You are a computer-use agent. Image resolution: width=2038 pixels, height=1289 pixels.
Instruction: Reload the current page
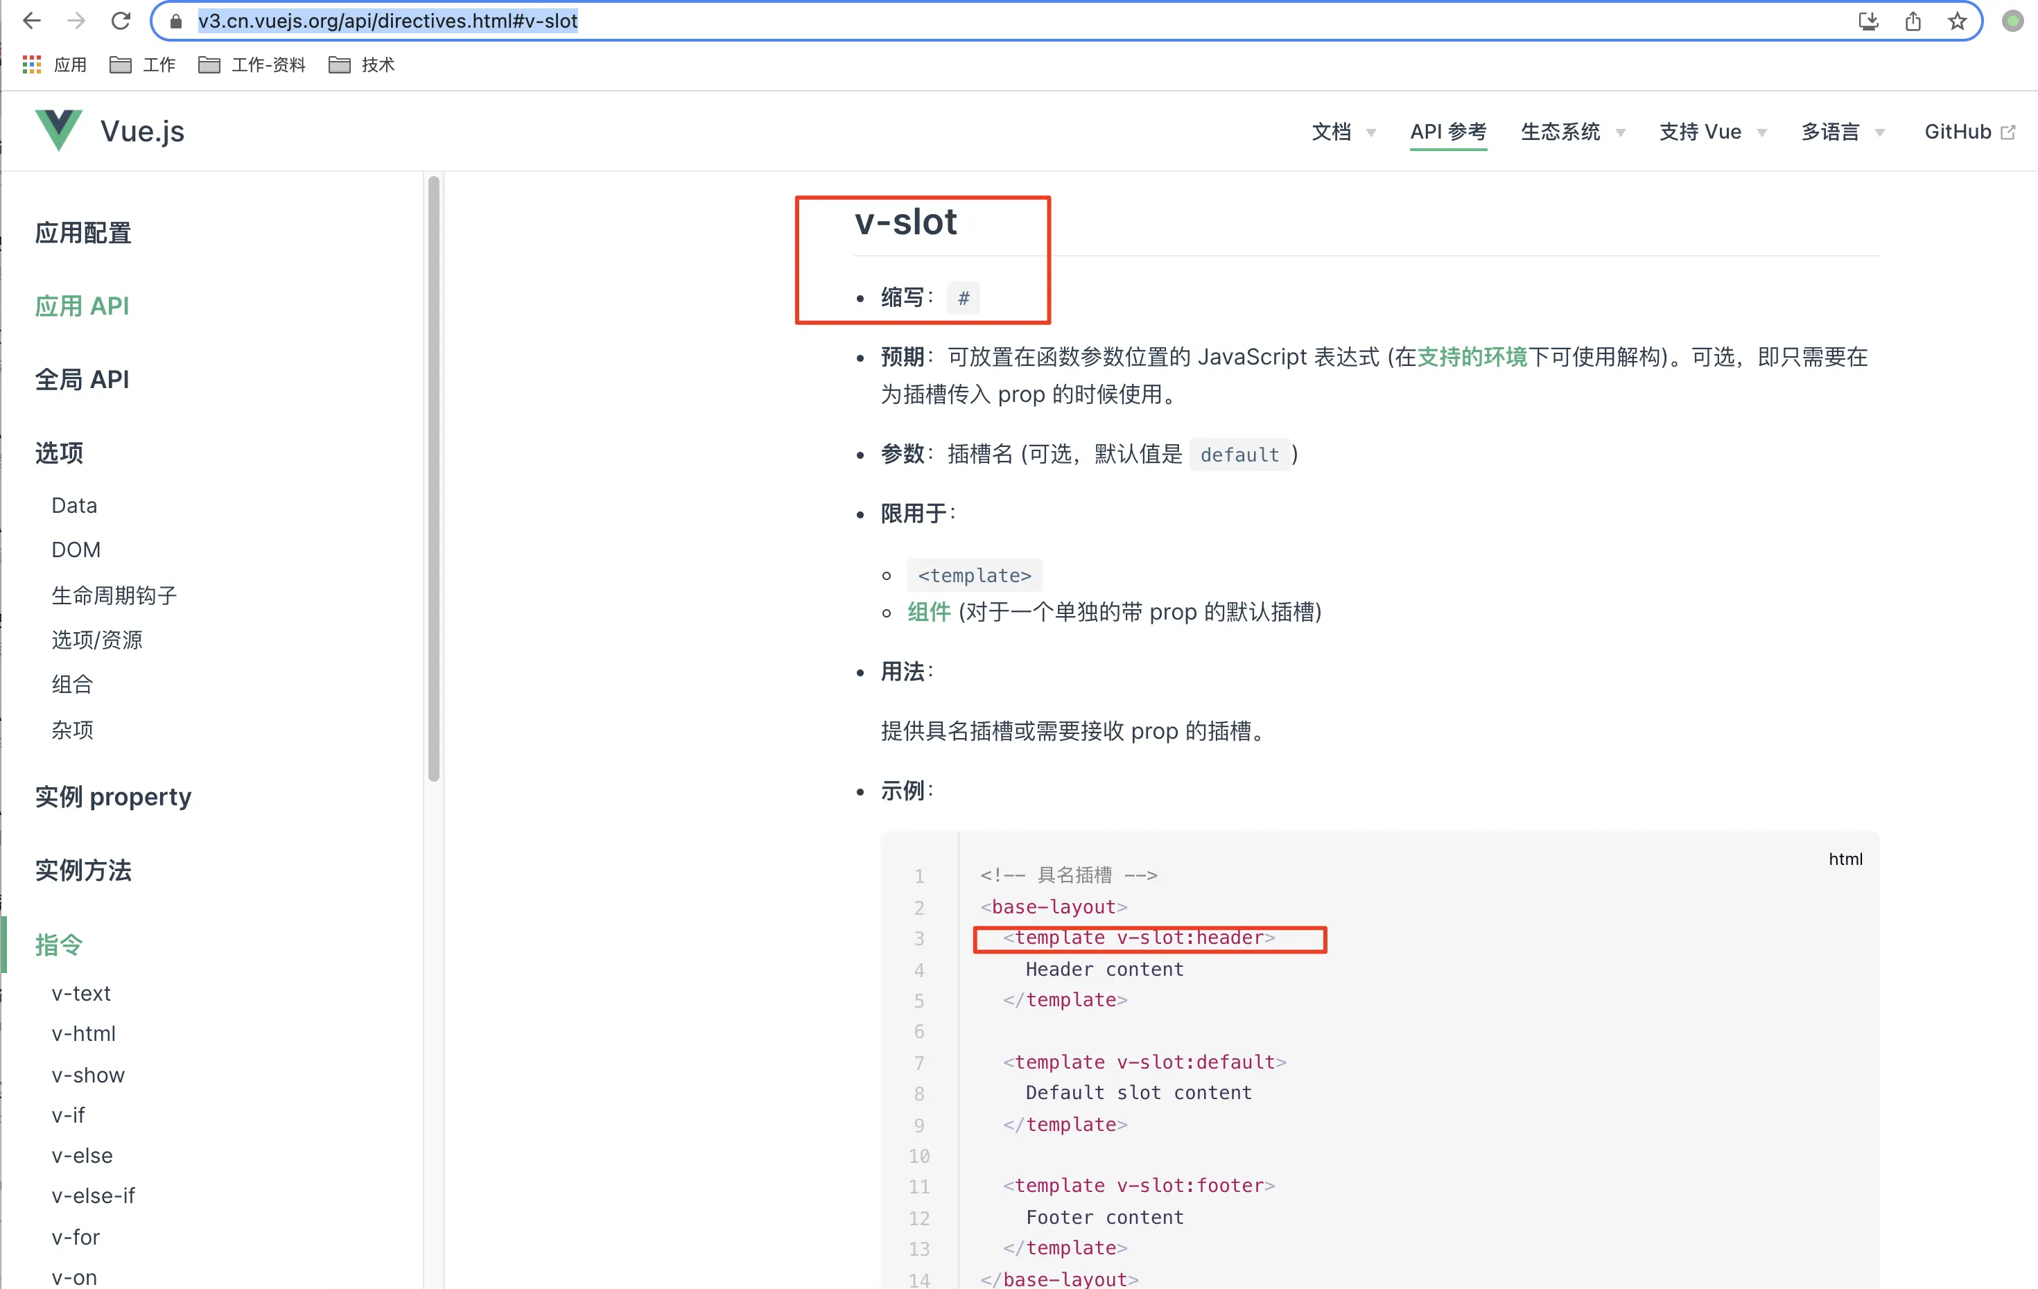pos(121,20)
